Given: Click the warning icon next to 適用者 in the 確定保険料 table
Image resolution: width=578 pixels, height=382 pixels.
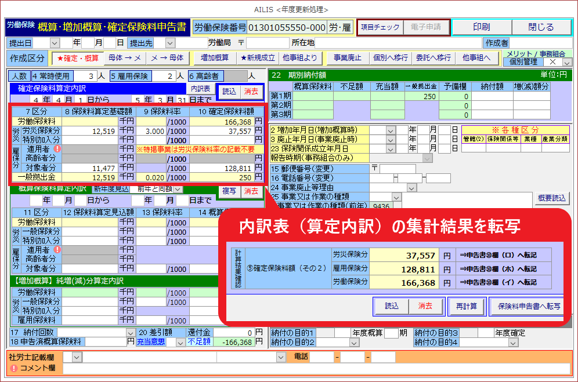Looking at the screenshot, I should [x=57, y=149].
